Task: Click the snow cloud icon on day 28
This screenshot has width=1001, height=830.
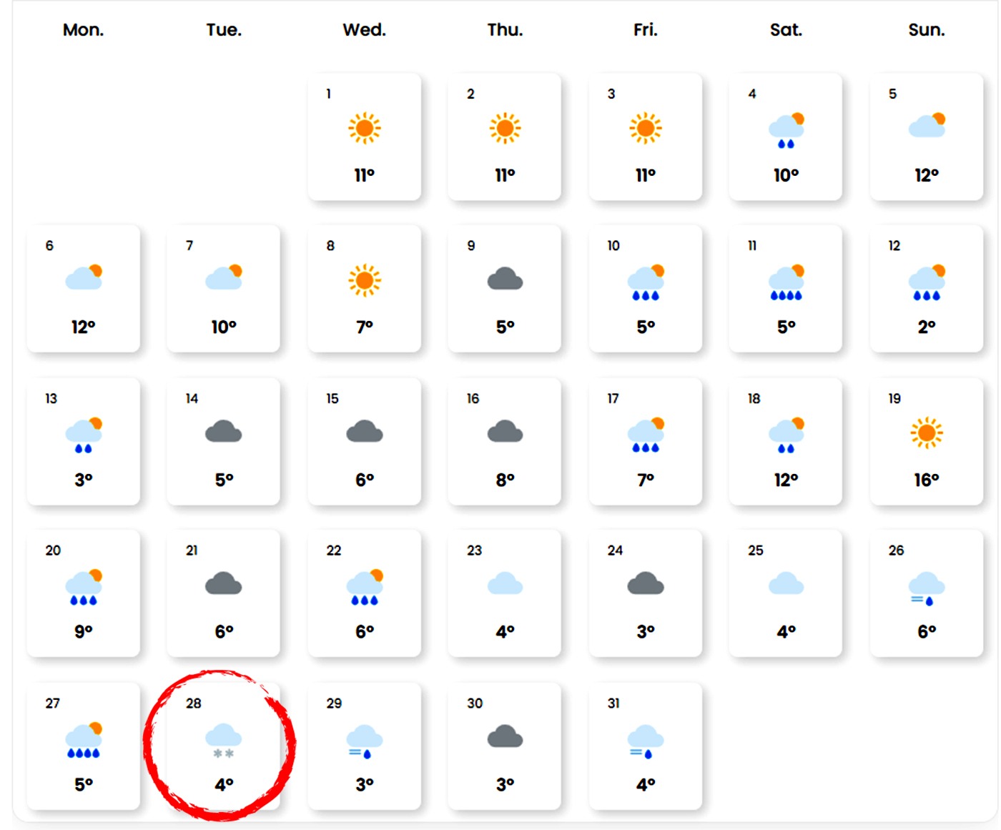Action: [223, 740]
